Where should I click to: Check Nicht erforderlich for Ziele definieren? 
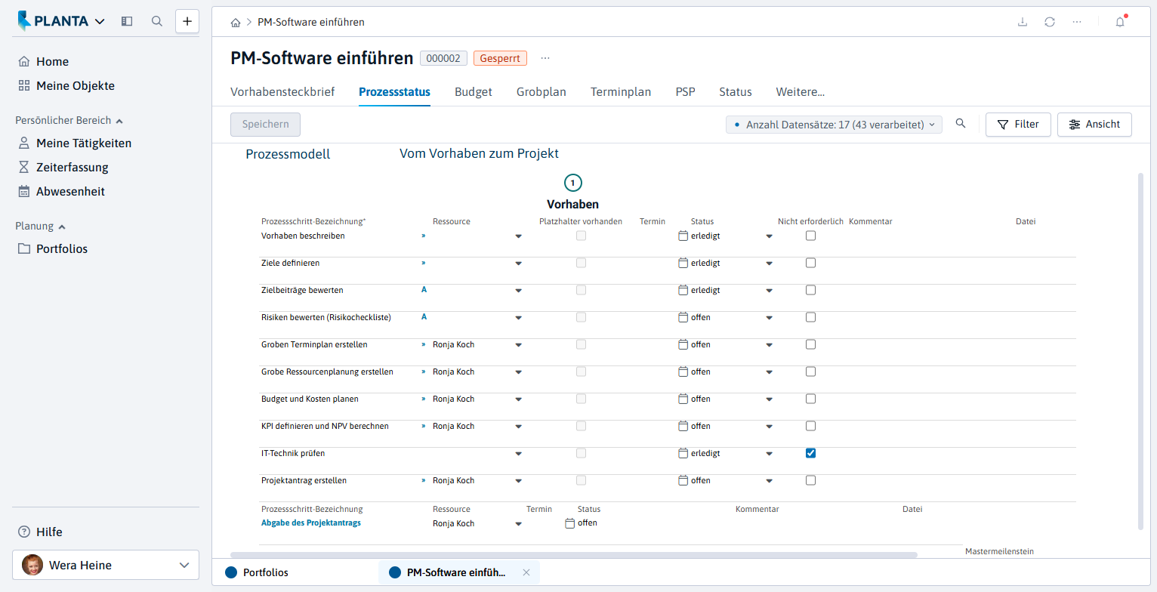pyautogui.click(x=810, y=263)
